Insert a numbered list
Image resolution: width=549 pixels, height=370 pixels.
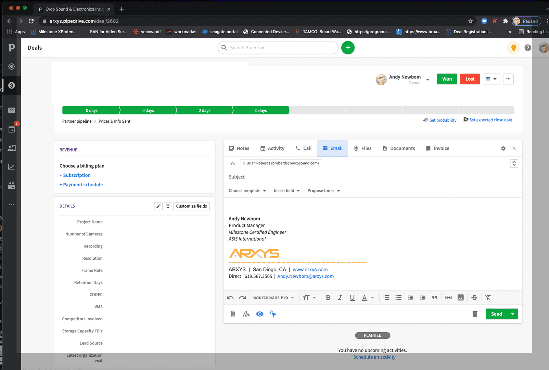coord(386,297)
